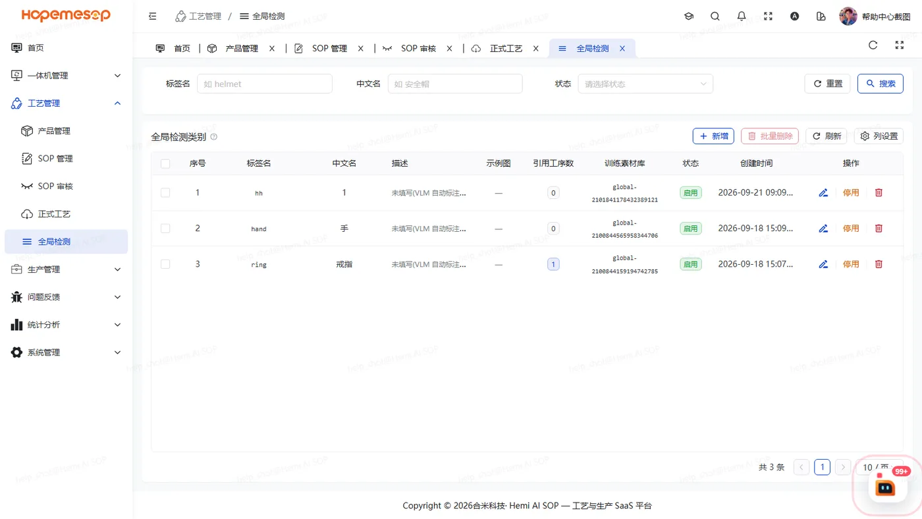Screen dimensions: 922x519
Task: Open the 状态 select dropdown
Action: pos(645,84)
